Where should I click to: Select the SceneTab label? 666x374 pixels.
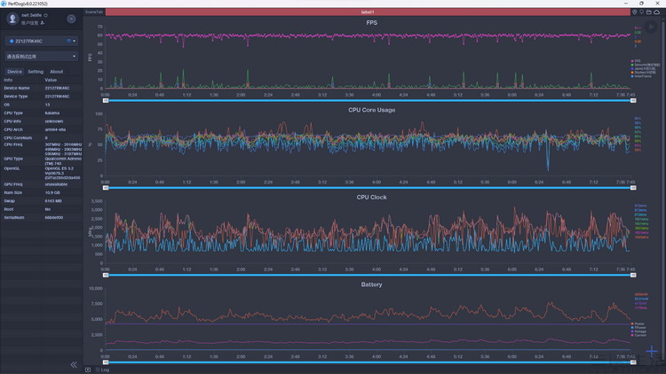[94, 12]
